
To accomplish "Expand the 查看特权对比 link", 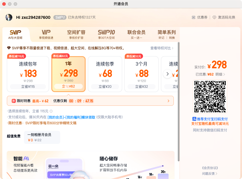I will click(x=162, y=48).
